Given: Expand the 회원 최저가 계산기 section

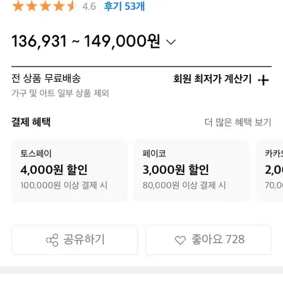Looking at the screenshot, I should (221, 79).
